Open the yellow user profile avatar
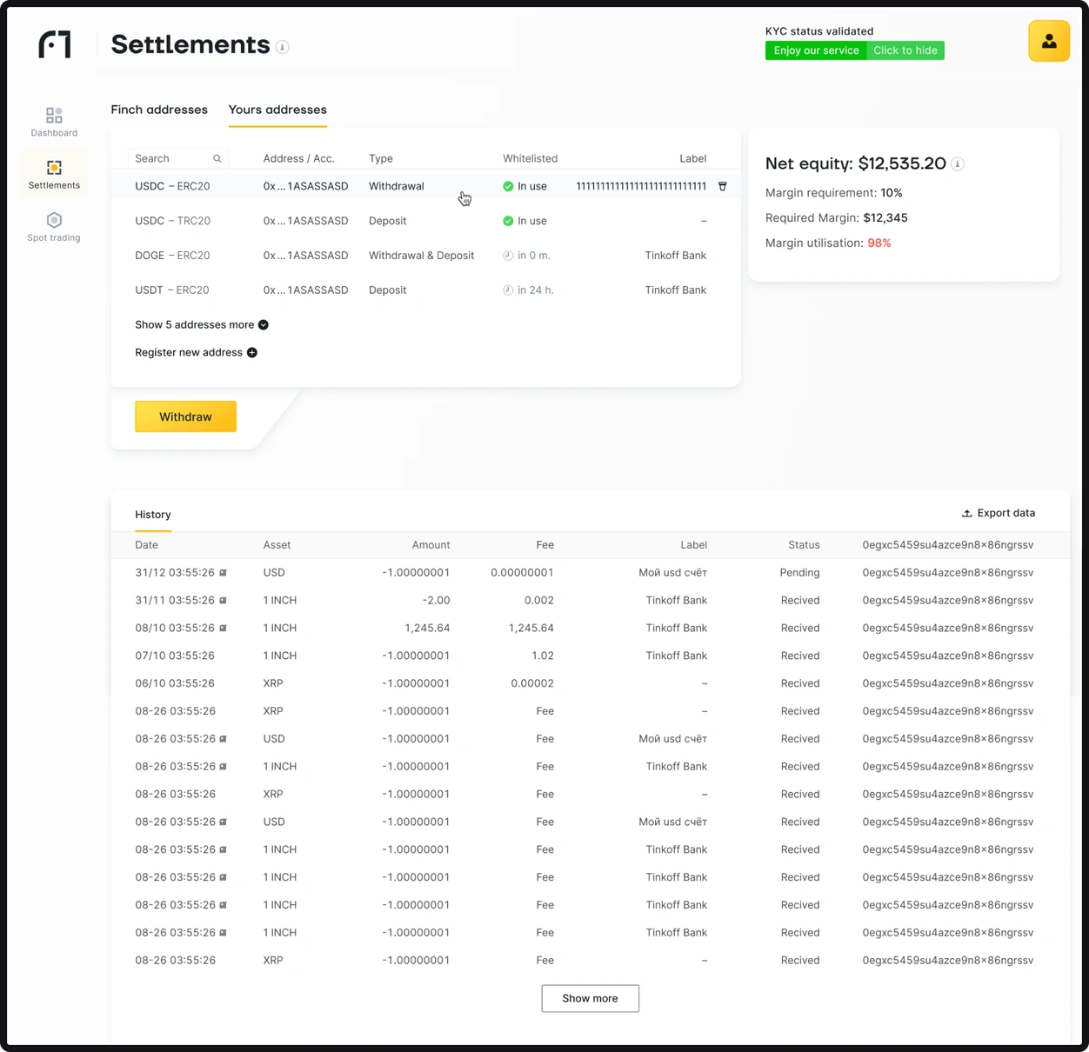Screen dimensions: 1089x1052 (1049, 41)
